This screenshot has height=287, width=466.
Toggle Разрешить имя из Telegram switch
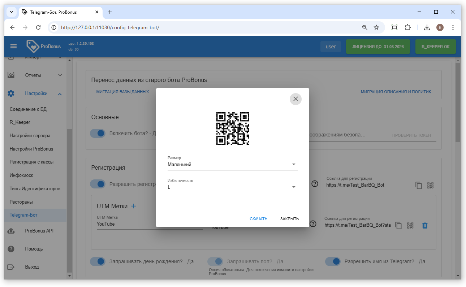pos(333,261)
